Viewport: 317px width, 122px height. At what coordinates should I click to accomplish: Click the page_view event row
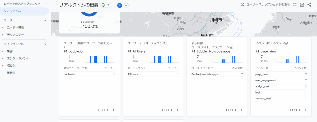[x=281, y=74]
